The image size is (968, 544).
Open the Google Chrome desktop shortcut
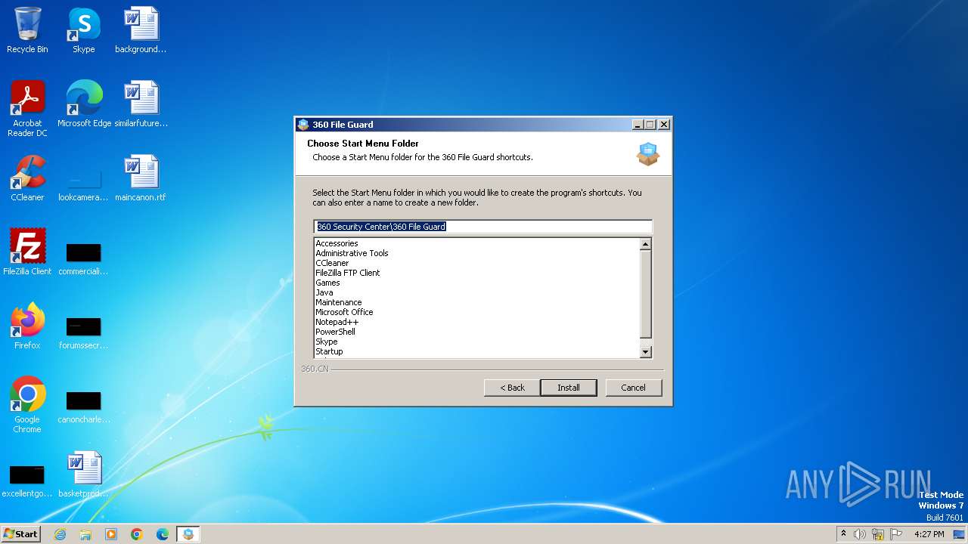click(27, 404)
